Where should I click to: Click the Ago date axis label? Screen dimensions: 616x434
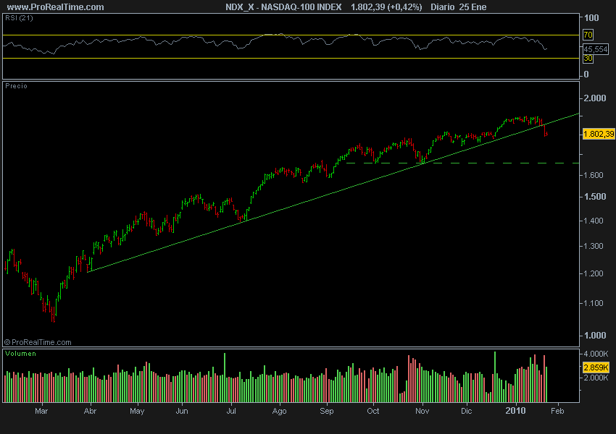(279, 411)
